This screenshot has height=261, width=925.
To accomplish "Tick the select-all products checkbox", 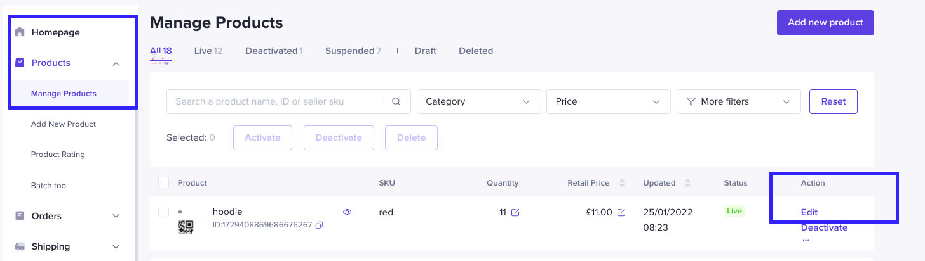I will (164, 182).
